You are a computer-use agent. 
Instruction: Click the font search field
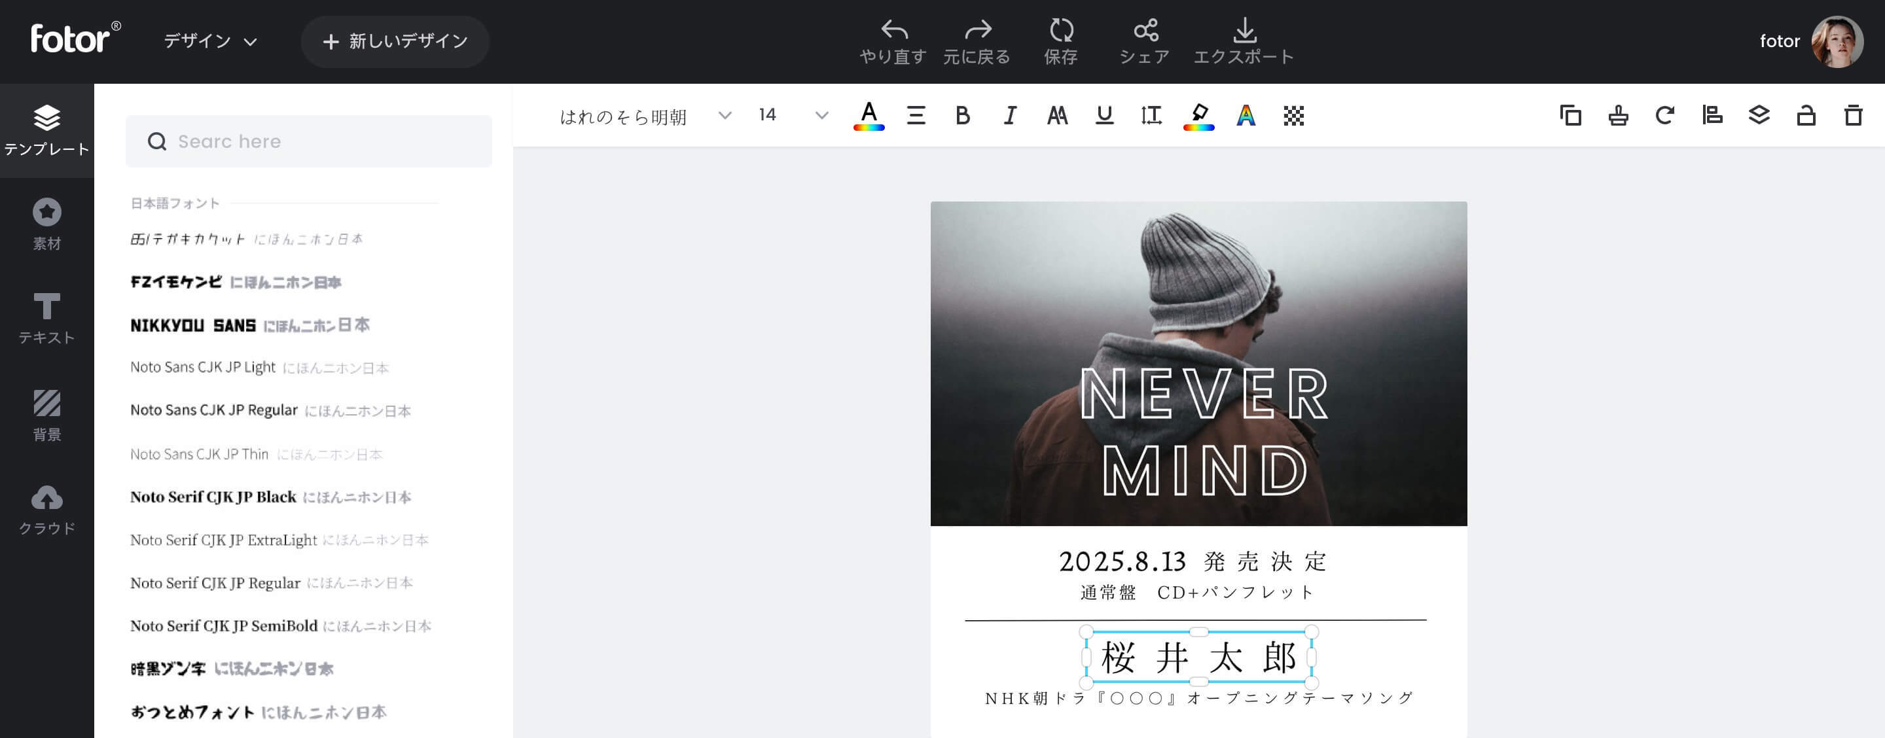(x=309, y=141)
